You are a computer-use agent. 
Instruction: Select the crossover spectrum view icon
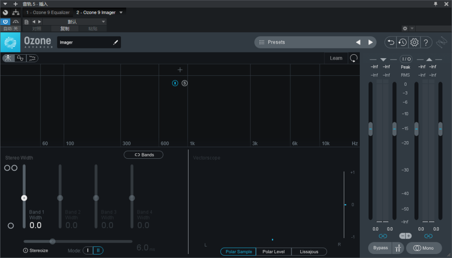32,58
